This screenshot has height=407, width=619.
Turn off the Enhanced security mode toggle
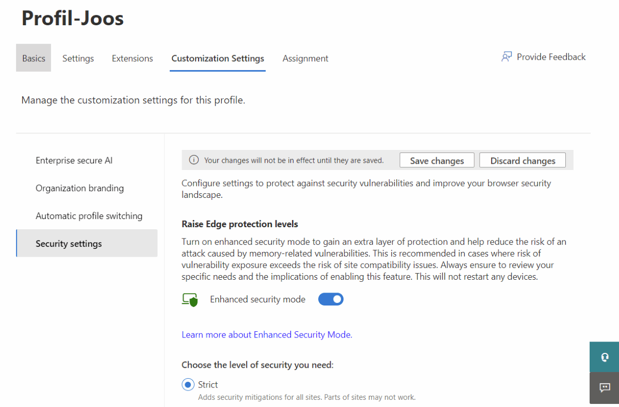pyautogui.click(x=331, y=299)
